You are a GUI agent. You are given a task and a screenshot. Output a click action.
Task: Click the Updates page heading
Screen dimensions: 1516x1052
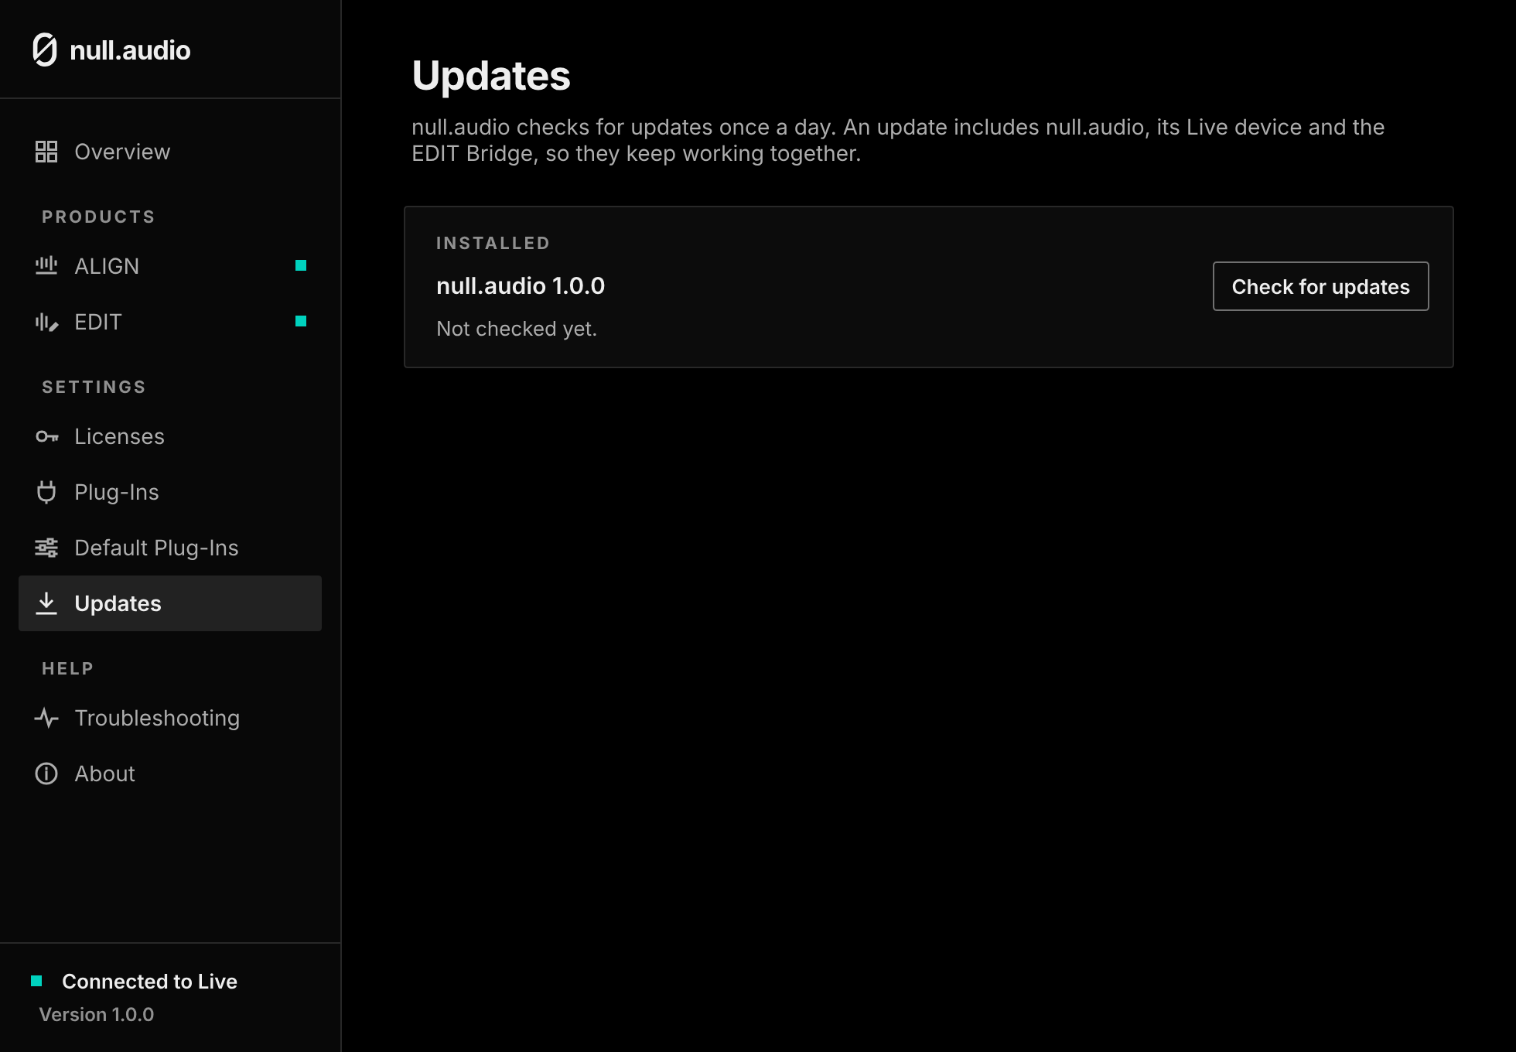pyautogui.click(x=491, y=76)
